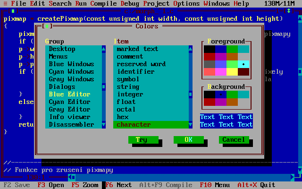Click Group list scroll-up arrow

click(x=104, y=49)
